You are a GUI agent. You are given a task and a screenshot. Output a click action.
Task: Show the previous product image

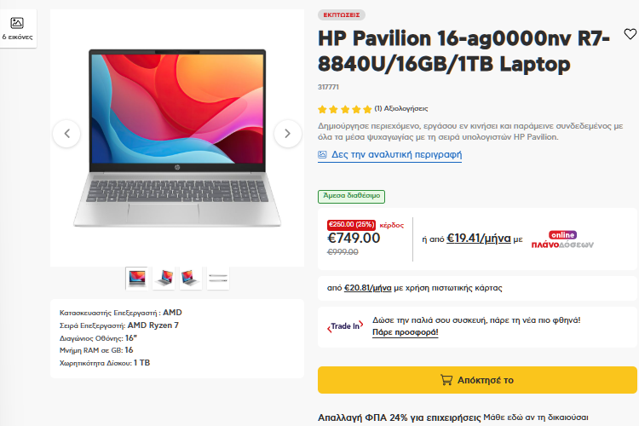point(66,133)
